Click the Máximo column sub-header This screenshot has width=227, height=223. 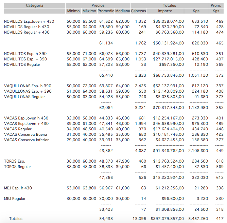(89, 11)
